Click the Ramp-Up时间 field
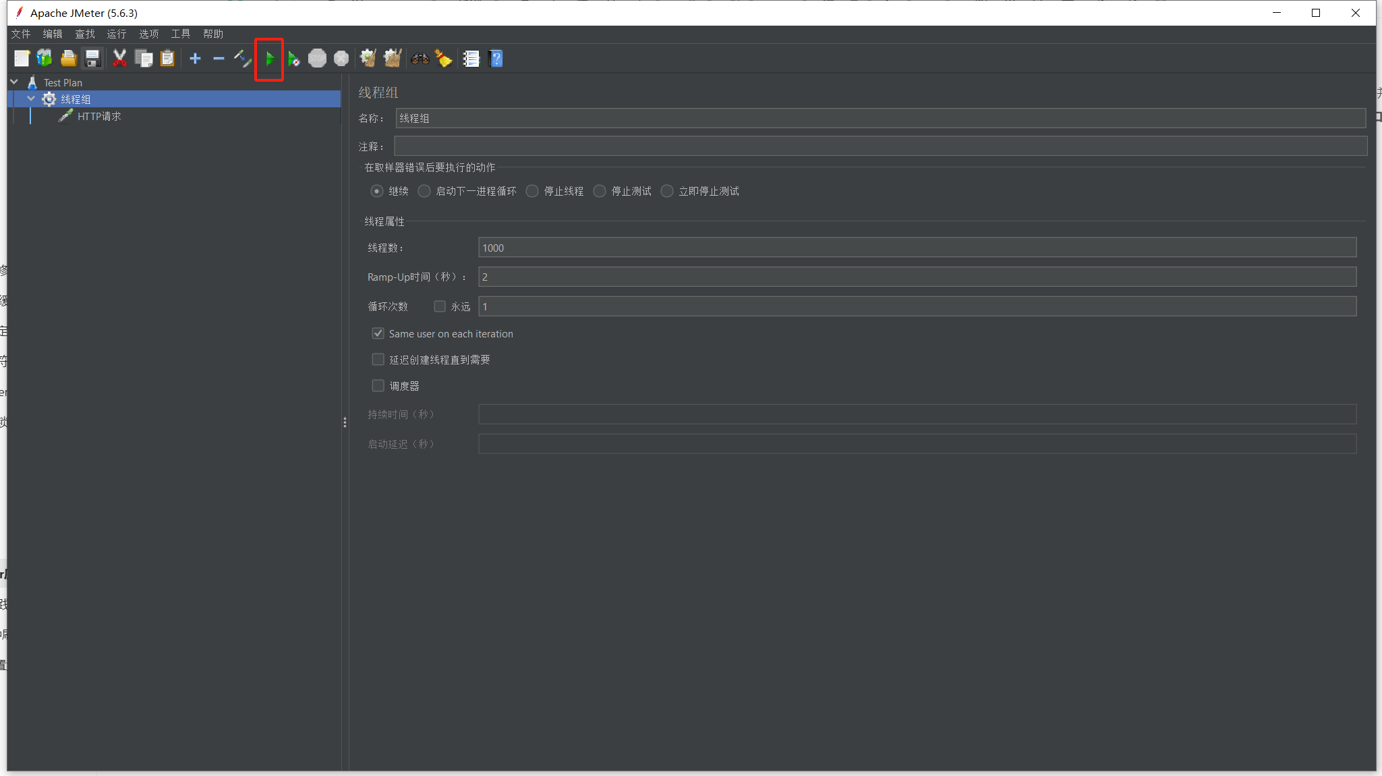This screenshot has height=776, width=1382. point(917,277)
